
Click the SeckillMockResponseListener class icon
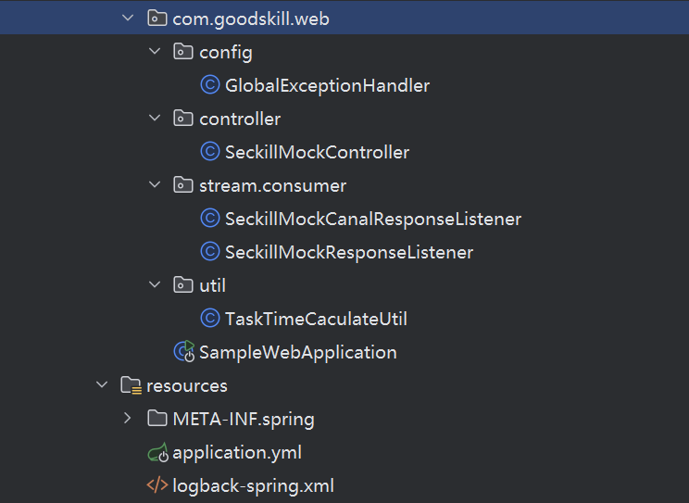pyautogui.click(x=210, y=253)
